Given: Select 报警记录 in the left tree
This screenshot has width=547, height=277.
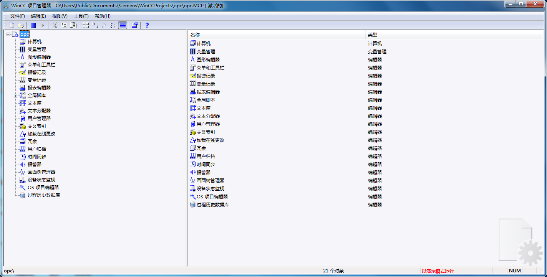Looking at the screenshot, I should coord(37,73).
